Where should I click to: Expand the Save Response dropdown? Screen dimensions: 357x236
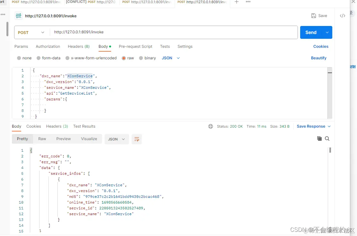pyautogui.click(x=329, y=126)
